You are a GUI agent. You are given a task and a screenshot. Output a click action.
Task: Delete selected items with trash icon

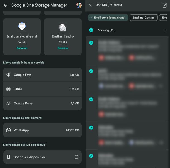[x=164, y=5]
